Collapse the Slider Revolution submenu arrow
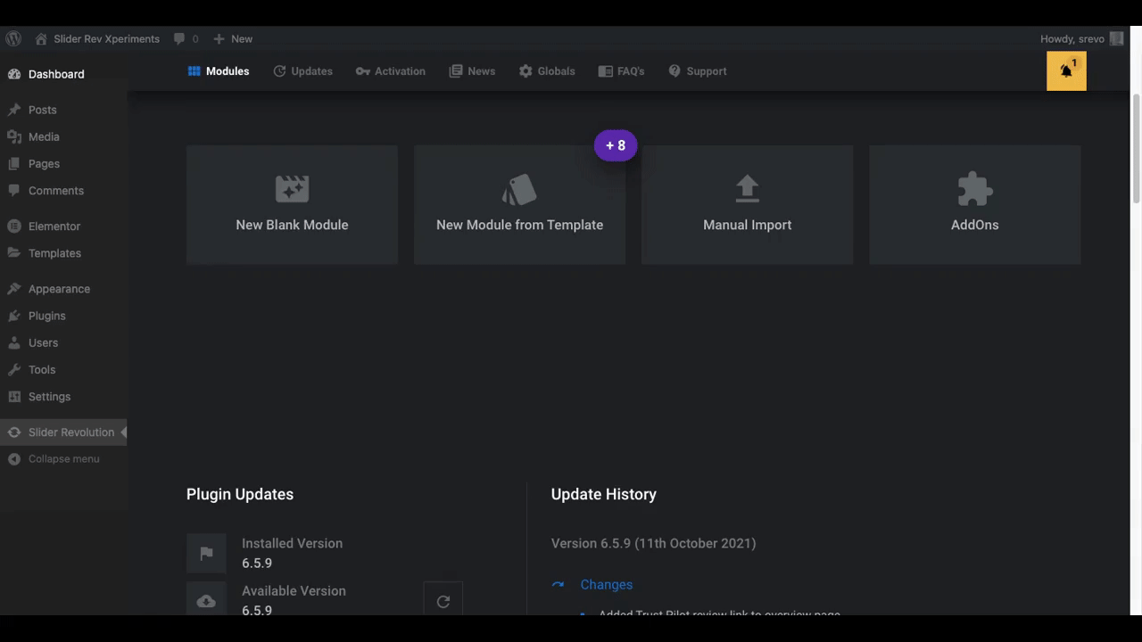The height and width of the screenshot is (642, 1142). pos(123,432)
